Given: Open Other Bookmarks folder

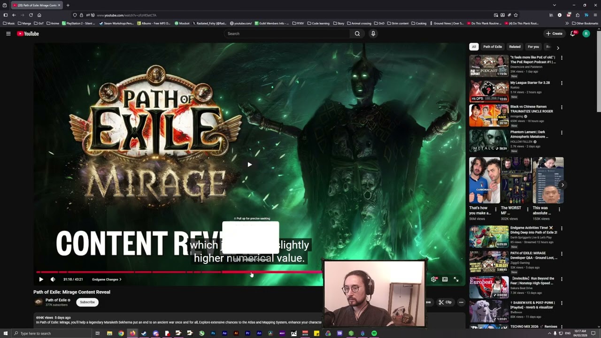Looking at the screenshot, I should [x=585, y=23].
